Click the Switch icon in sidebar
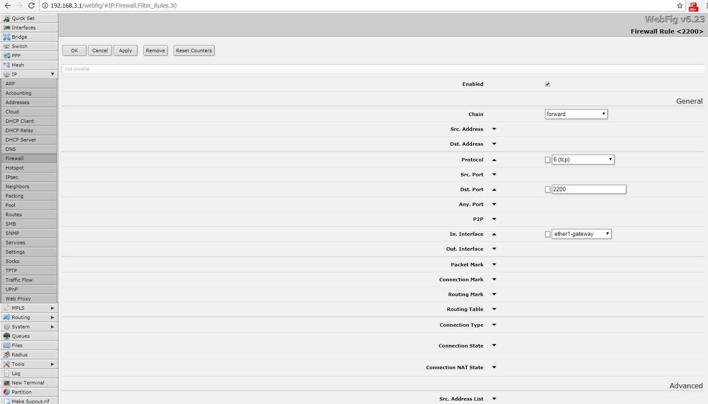This screenshot has height=404, width=708. pos(6,46)
